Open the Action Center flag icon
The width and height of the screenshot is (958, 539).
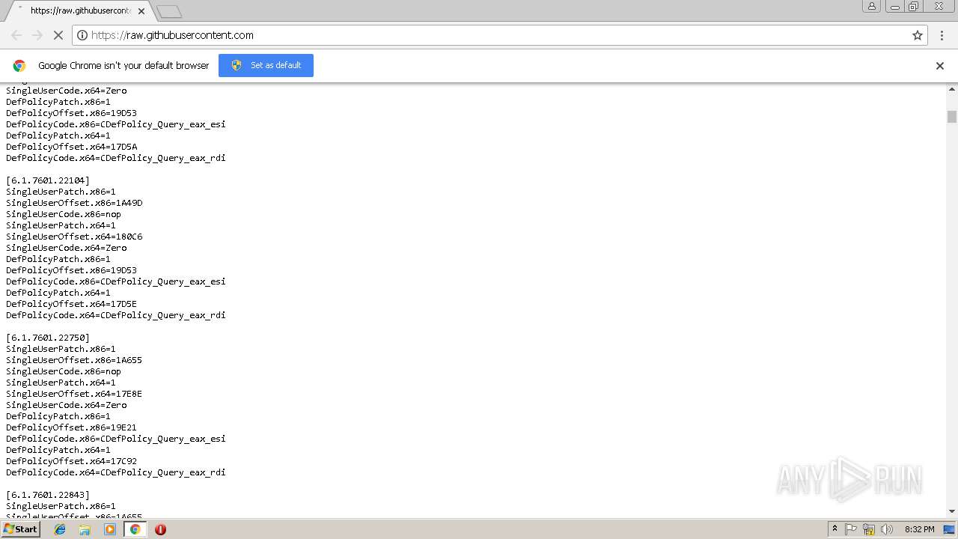851,529
